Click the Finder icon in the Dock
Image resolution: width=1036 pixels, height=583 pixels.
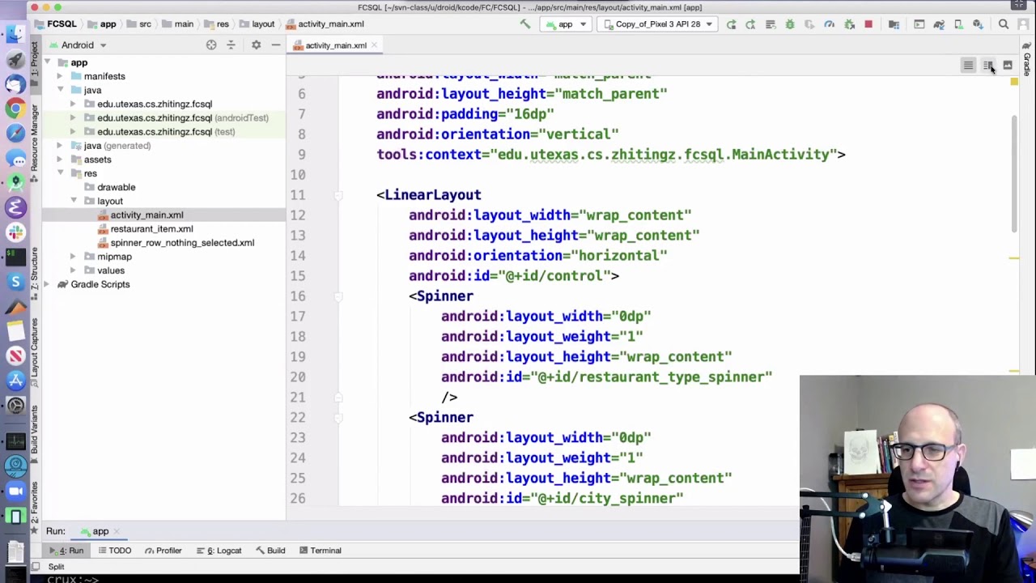point(15,34)
